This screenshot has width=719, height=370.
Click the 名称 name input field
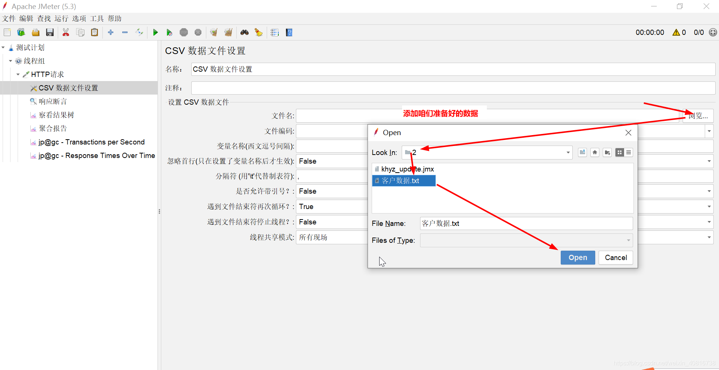453,69
